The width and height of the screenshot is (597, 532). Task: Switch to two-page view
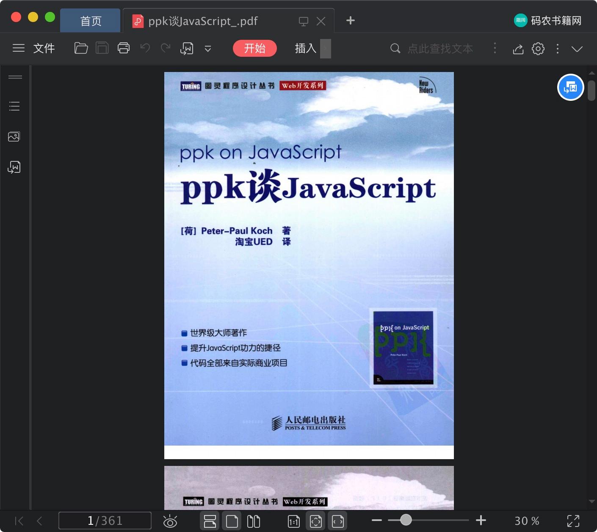[x=254, y=521]
